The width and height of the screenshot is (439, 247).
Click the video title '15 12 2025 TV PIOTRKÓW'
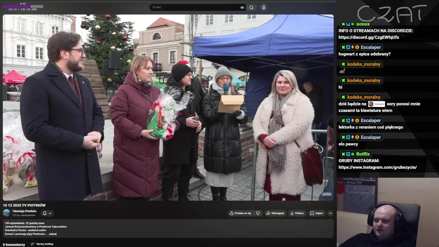tap(24, 205)
